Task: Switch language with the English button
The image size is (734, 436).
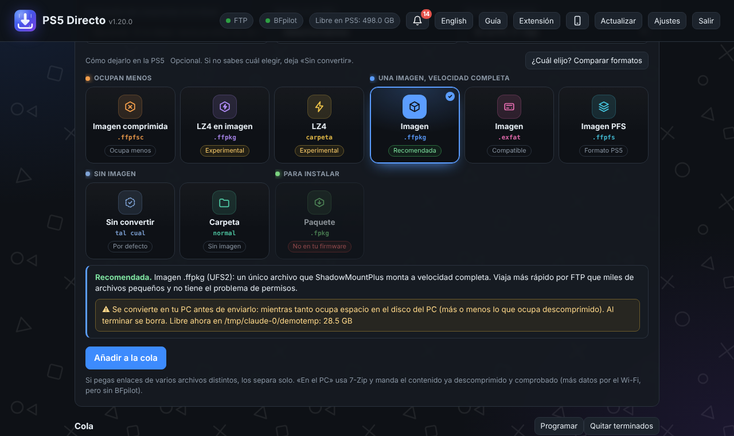Action: (454, 21)
